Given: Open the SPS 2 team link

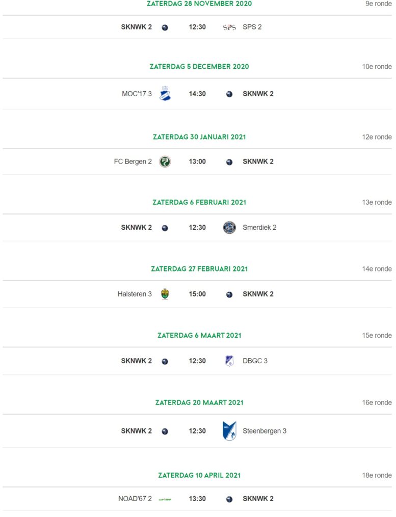Looking at the screenshot, I should 252,27.
